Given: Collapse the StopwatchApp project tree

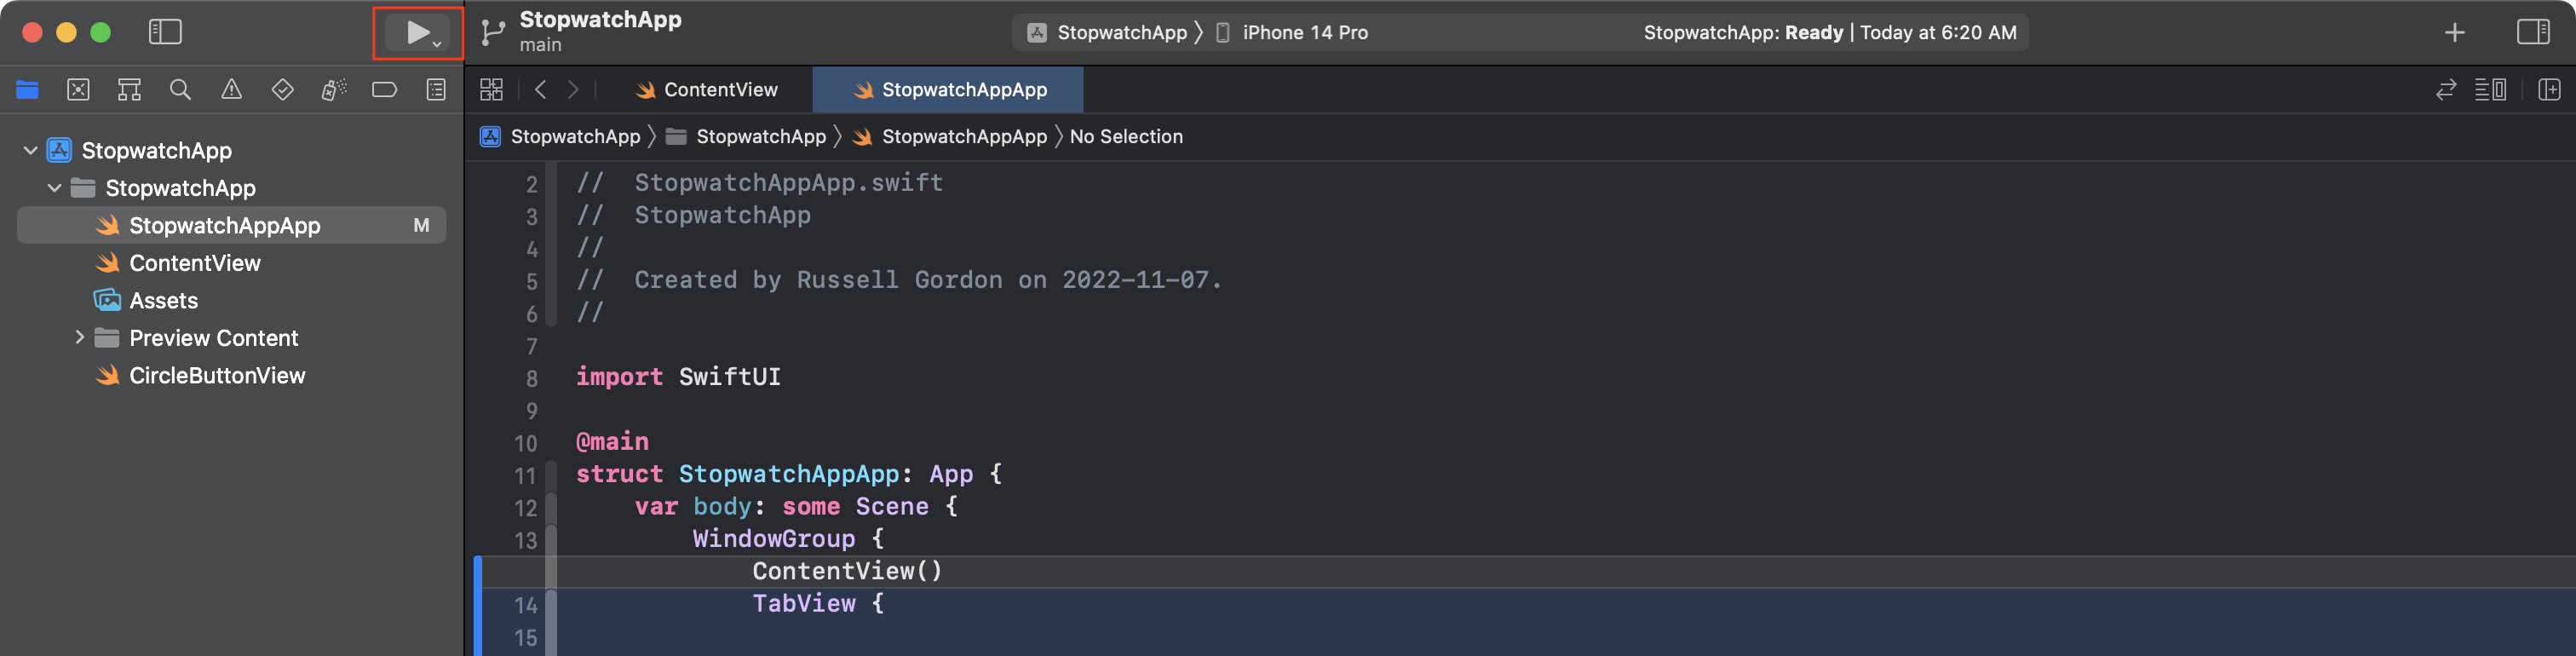Looking at the screenshot, I should tap(31, 150).
